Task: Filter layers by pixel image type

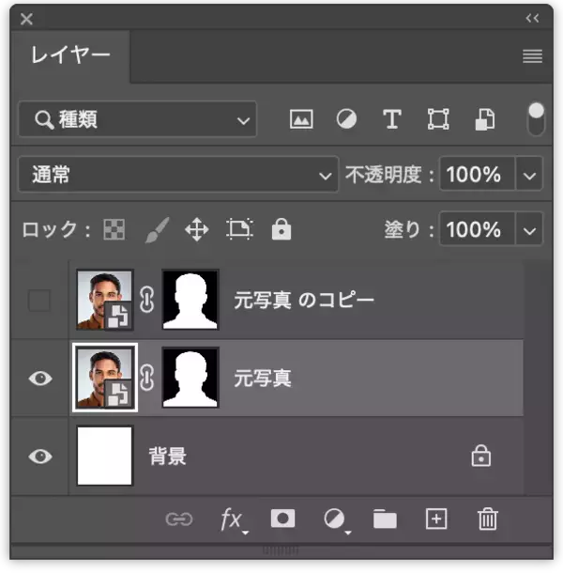Action: 301,119
